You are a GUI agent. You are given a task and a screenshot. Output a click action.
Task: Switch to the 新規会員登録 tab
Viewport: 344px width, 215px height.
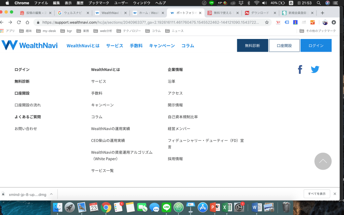298,13
